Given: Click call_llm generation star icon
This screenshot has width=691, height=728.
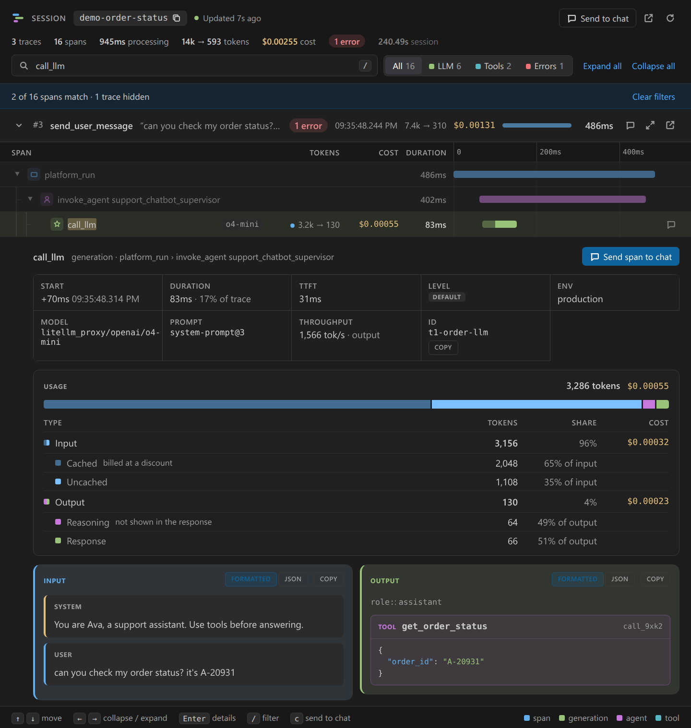Looking at the screenshot, I should coord(57,224).
